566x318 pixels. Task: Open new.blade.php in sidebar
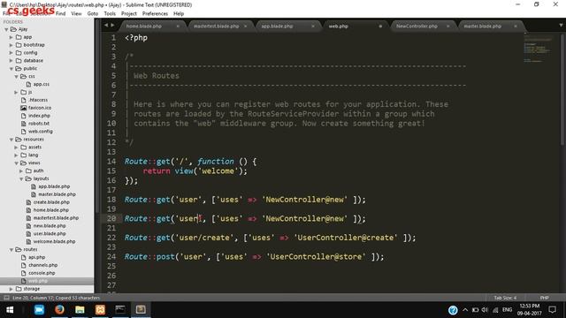[50, 226]
